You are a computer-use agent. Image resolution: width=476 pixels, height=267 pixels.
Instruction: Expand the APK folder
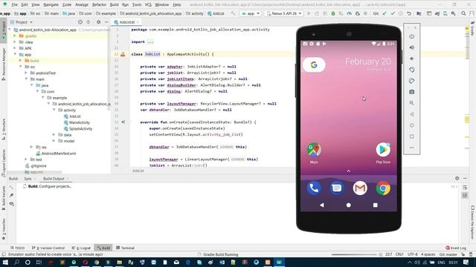(15, 48)
